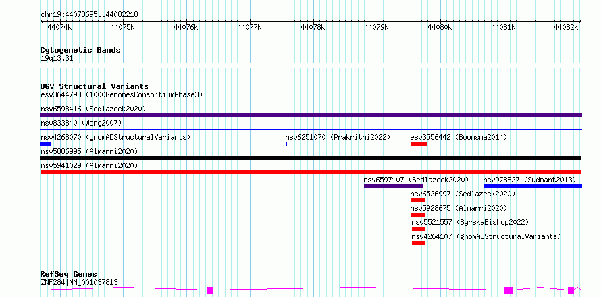Viewport: 601px width, 297px height.
Task: Click the middle magenta ZNF284 exon near 44081k
Action: tap(508, 290)
